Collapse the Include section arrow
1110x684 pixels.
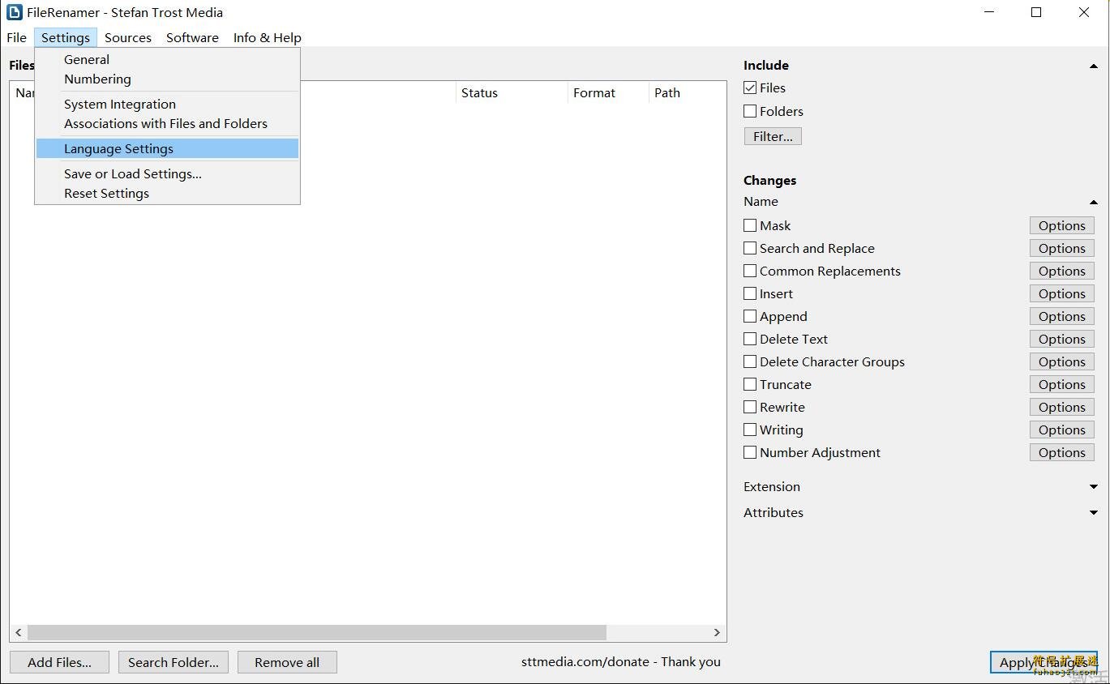(x=1094, y=66)
